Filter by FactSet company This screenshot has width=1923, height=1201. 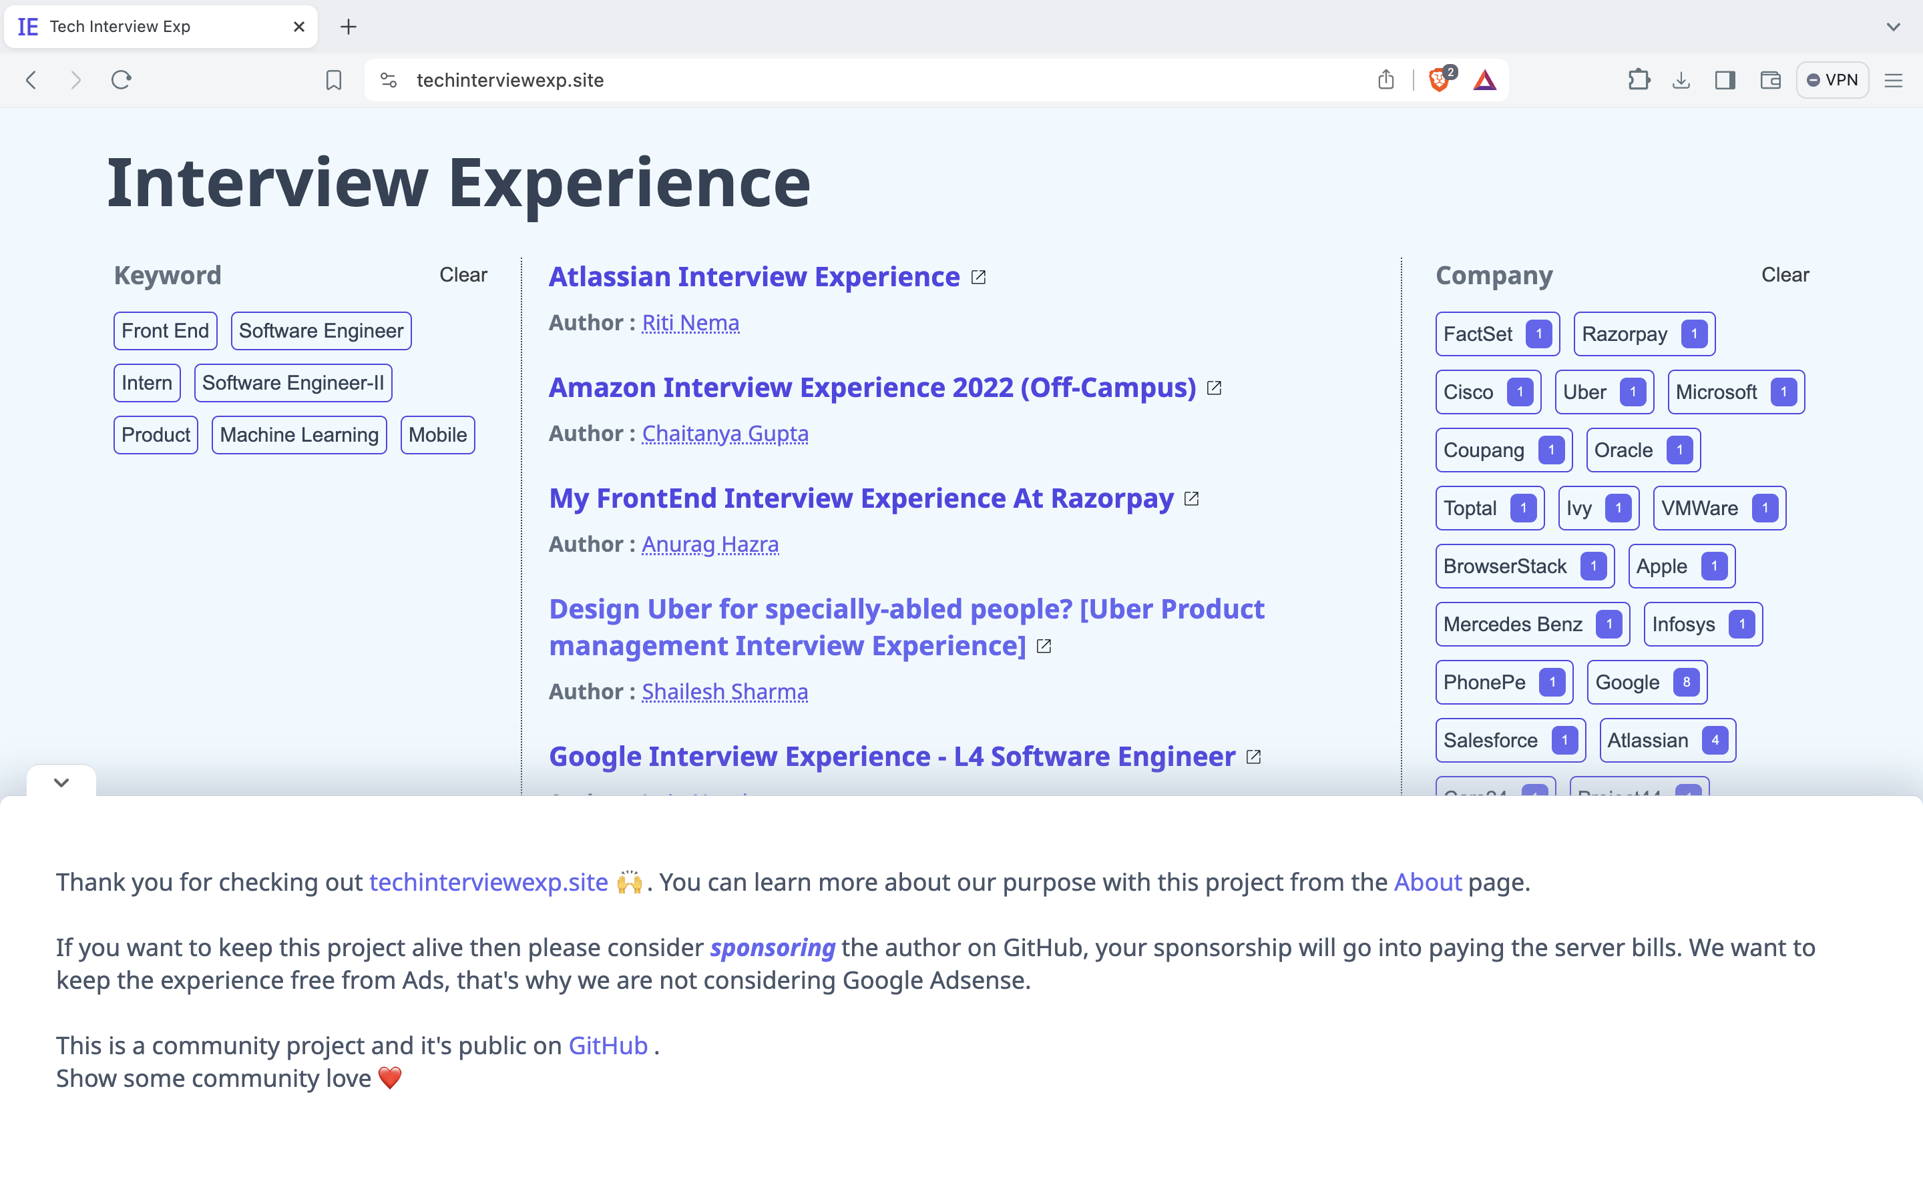click(1497, 334)
